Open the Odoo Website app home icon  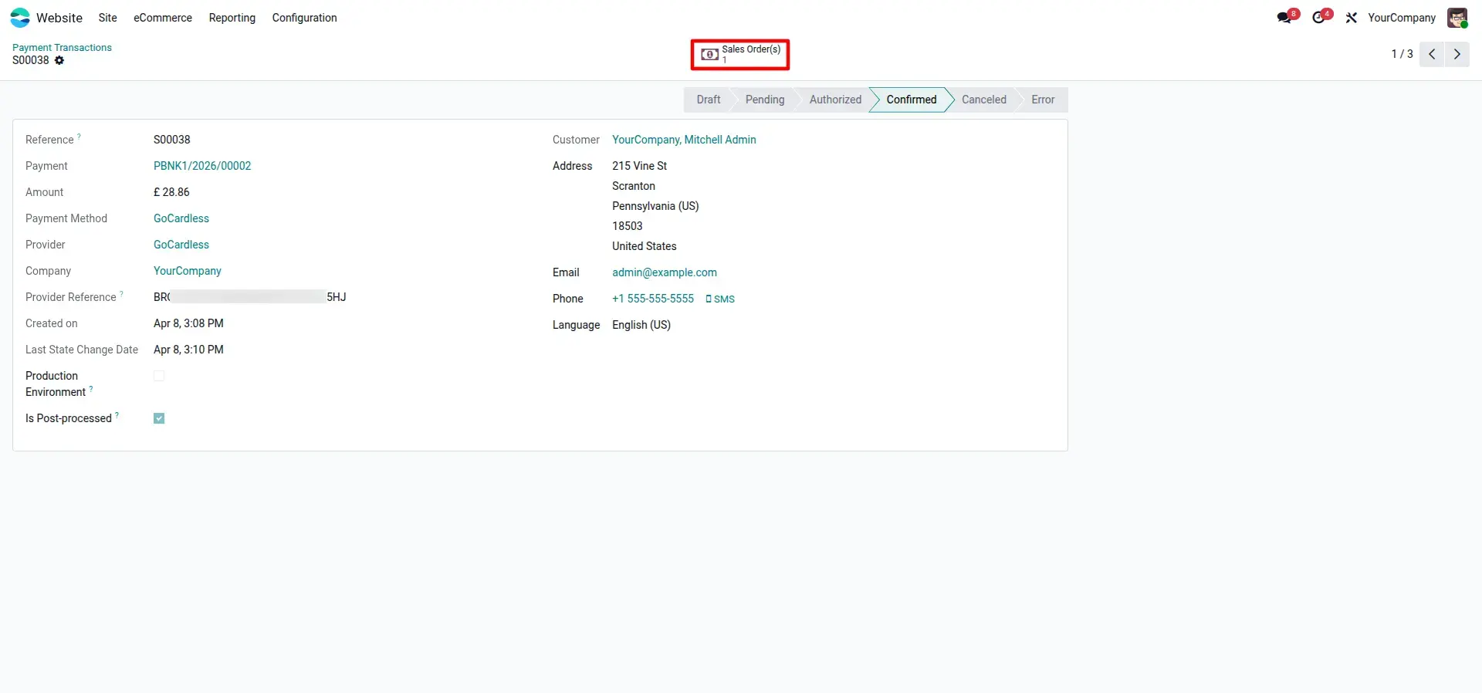[x=20, y=18]
